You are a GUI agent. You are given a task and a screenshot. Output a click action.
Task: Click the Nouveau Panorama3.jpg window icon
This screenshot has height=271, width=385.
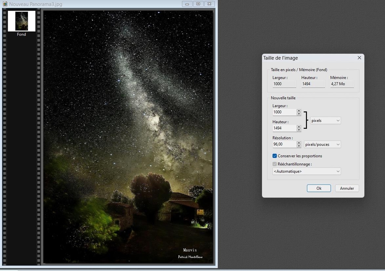[5, 4]
